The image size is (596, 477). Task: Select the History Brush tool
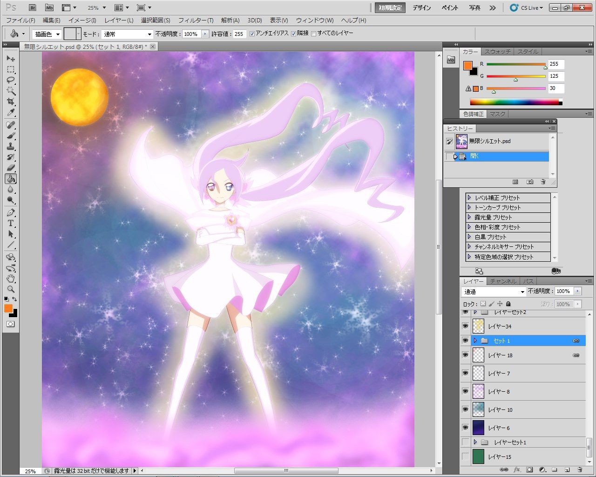(11, 157)
